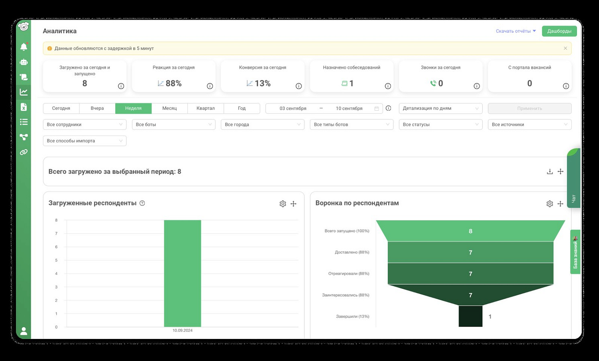Click the Дашборды button
Screen dimensions: 599x361
click(559, 31)
